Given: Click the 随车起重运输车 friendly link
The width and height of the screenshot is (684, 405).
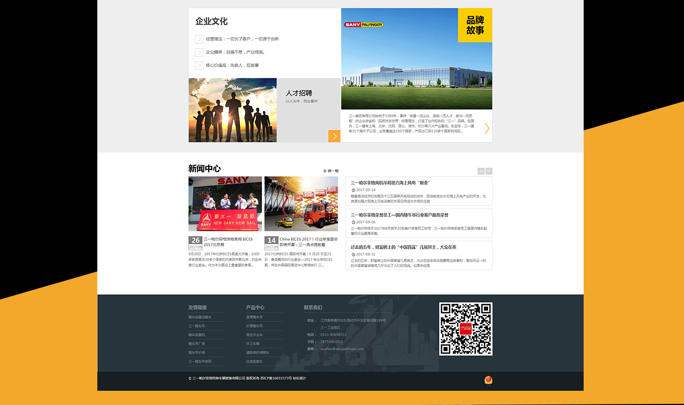Looking at the screenshot, I should point(200,317).
